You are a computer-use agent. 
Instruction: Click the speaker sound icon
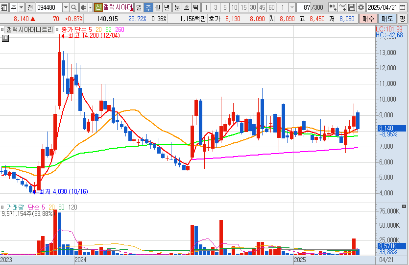(83, 7)
